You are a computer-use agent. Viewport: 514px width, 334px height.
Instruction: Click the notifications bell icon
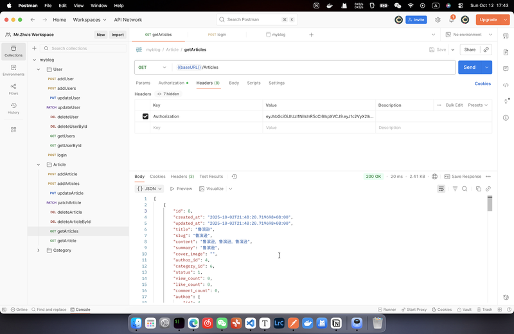click(x=451, y=20)
